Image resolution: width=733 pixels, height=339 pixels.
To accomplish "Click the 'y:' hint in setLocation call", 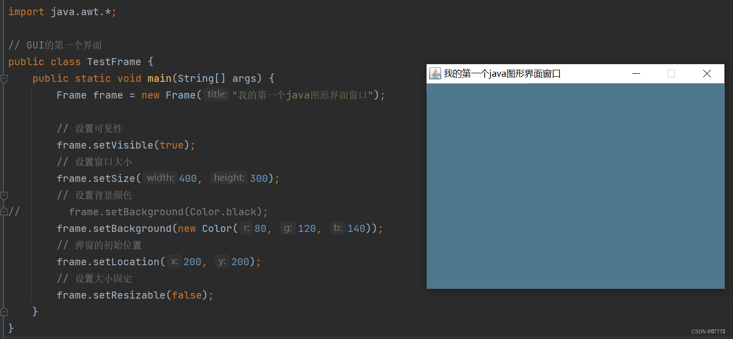I will 221,261.
